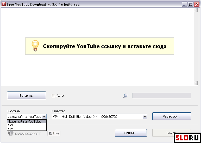201x143 pixels.
Task: Maximize the Free YouTube Download window
Action: tap(191, 5)
